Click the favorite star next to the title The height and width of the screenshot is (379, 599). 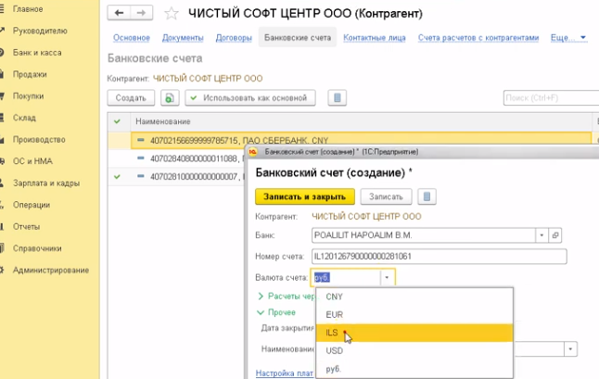[170, 14]
